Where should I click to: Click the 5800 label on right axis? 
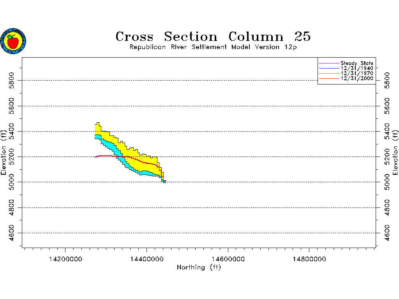pyautogui.click(x=387, y=80)
